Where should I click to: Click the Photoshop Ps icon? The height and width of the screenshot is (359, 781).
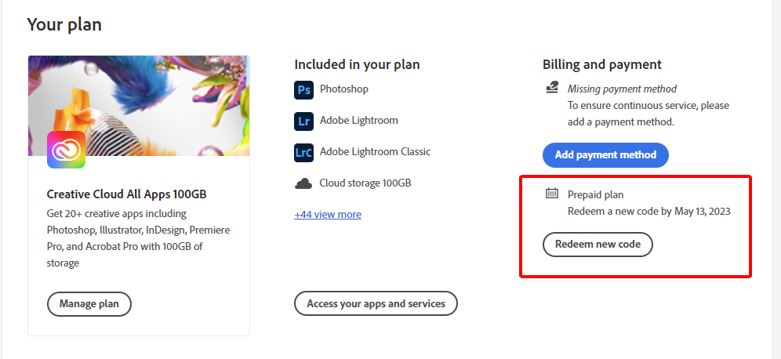pos(303,89)
